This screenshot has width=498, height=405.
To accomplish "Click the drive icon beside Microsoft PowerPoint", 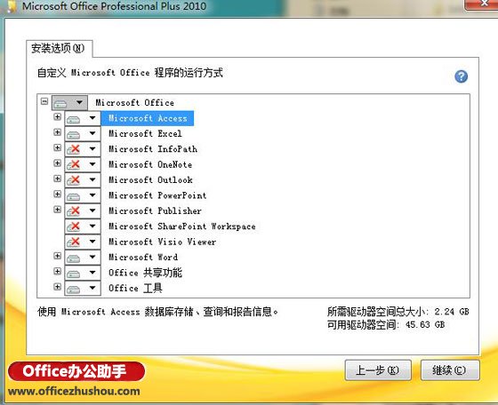I will [73, 196].
